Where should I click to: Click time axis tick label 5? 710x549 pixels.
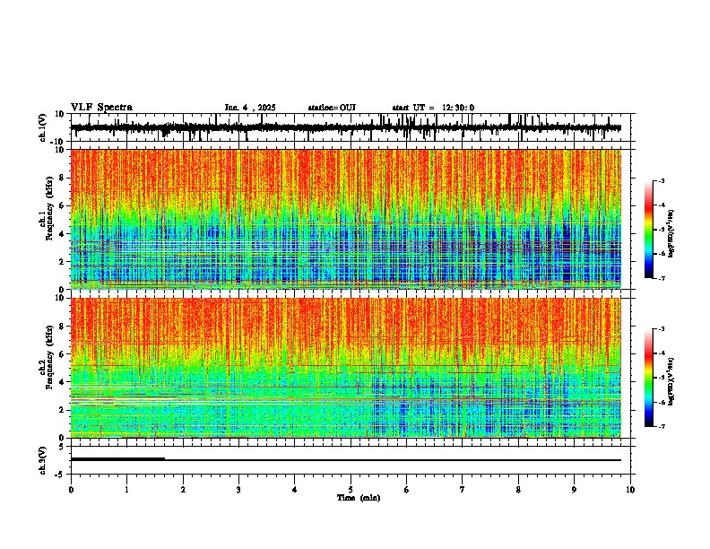point(351,490)
